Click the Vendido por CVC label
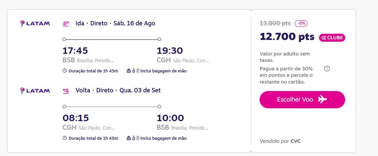The width and height of the screenshot is (378, 156). (x=280, y=141)
